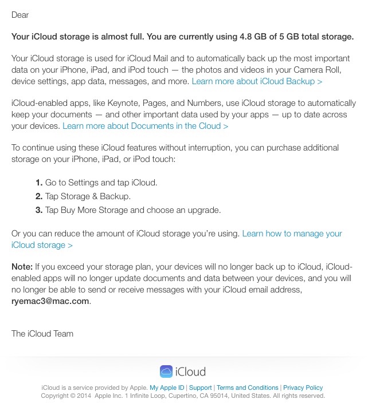Click the ryemac3@mac.com email address

tap(50, 301)
